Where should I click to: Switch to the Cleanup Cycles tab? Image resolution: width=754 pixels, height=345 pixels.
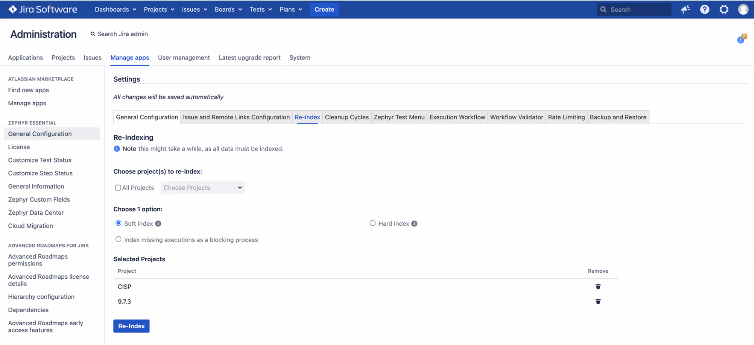tap(347, 117)
